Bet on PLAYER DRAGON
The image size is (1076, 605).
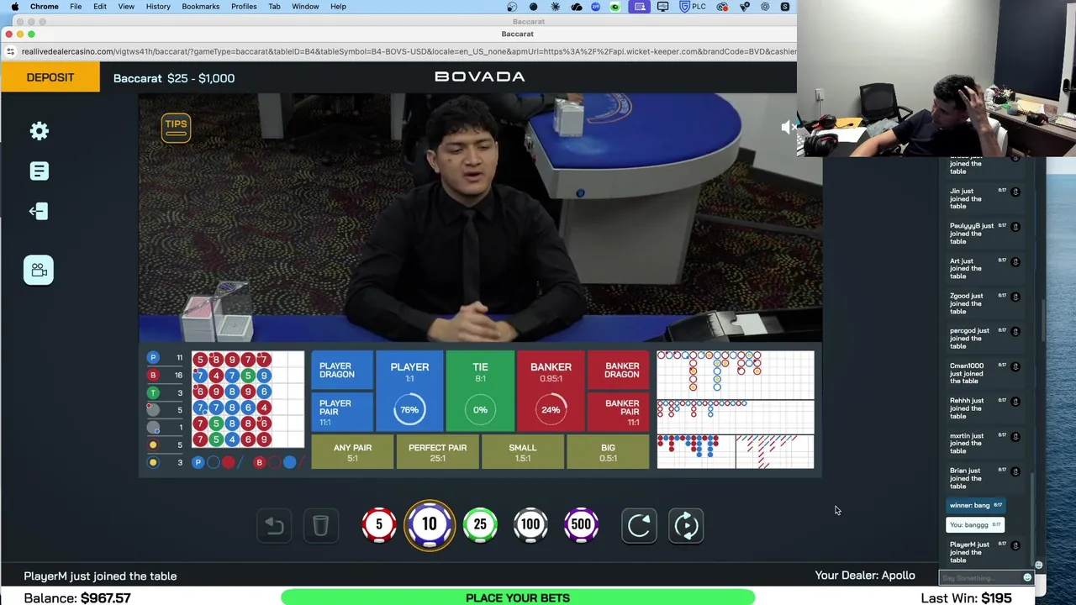342,371
